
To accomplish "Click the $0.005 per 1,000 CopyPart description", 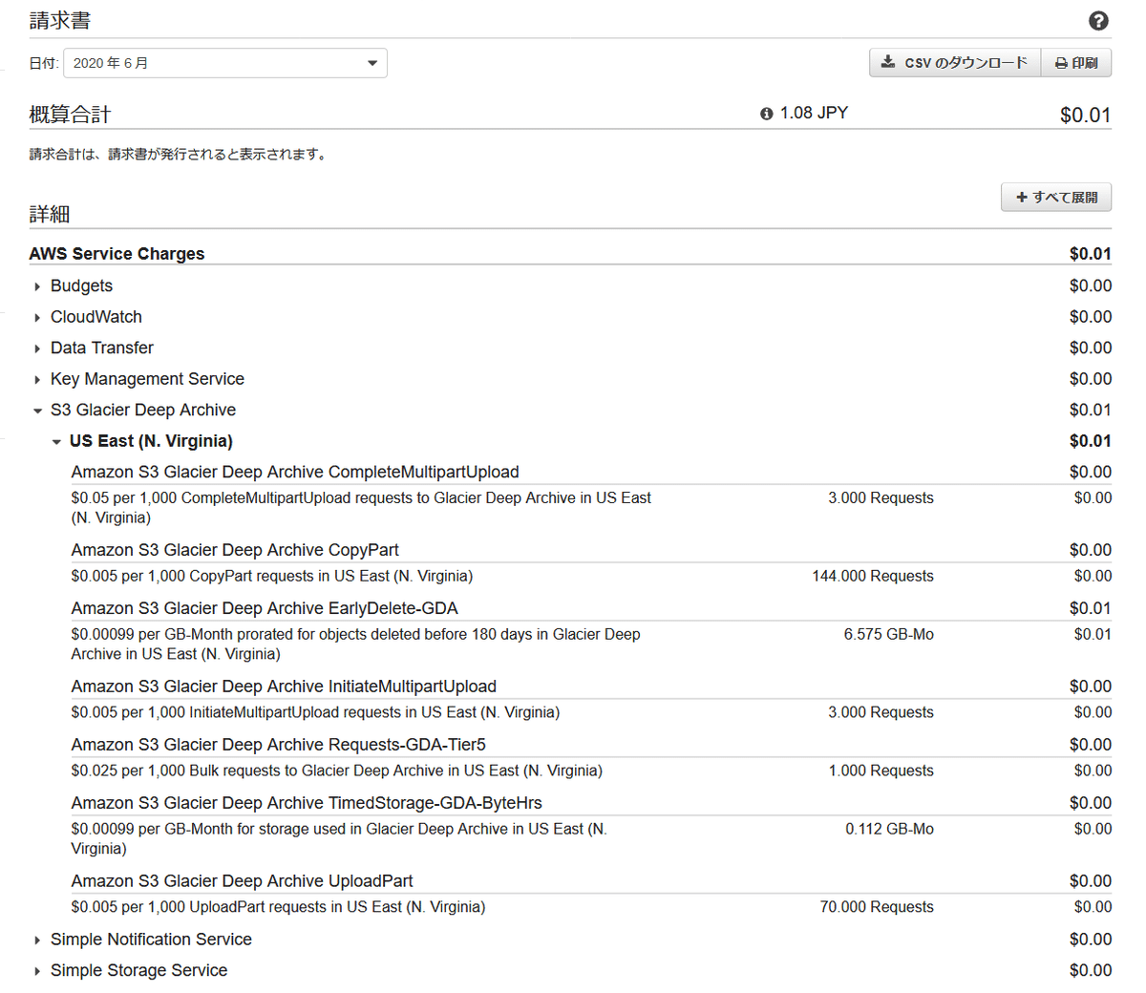I will point(271,576).
